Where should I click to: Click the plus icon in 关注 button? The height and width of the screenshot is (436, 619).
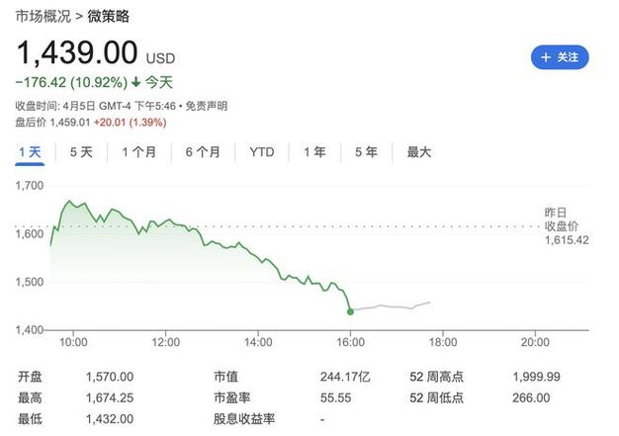coord(544,56)
